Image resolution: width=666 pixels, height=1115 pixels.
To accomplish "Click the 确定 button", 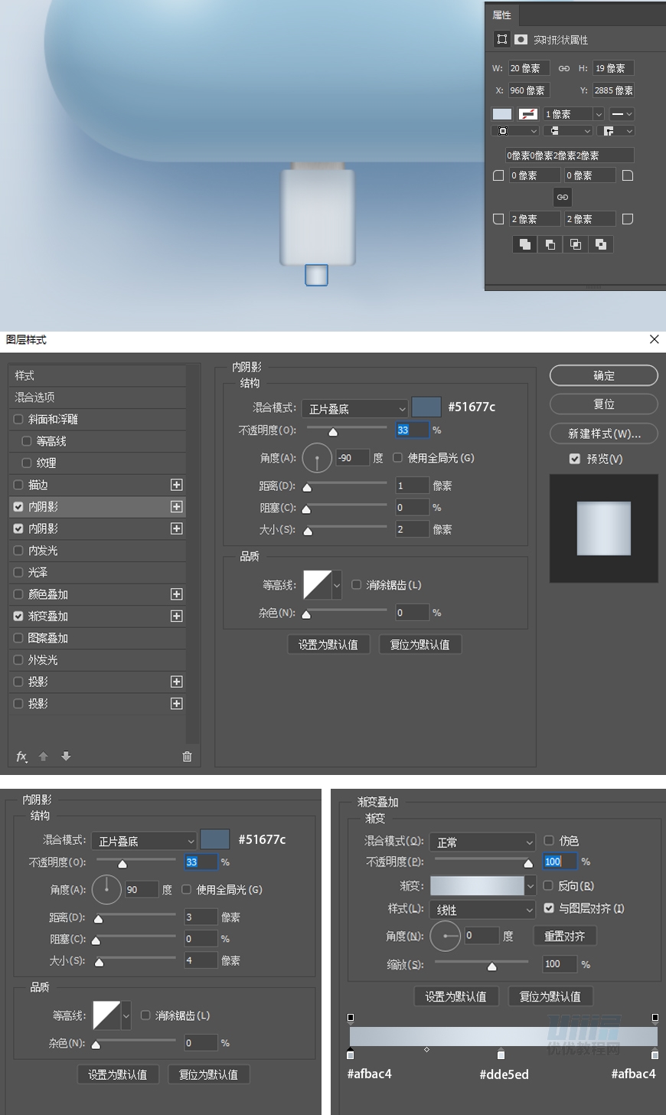I will coord(603,375).
